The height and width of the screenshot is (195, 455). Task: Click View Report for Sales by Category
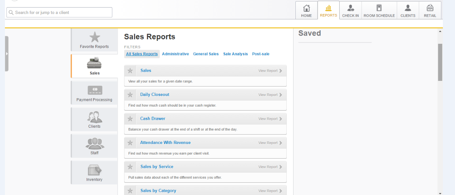click(x=270, y=191)
